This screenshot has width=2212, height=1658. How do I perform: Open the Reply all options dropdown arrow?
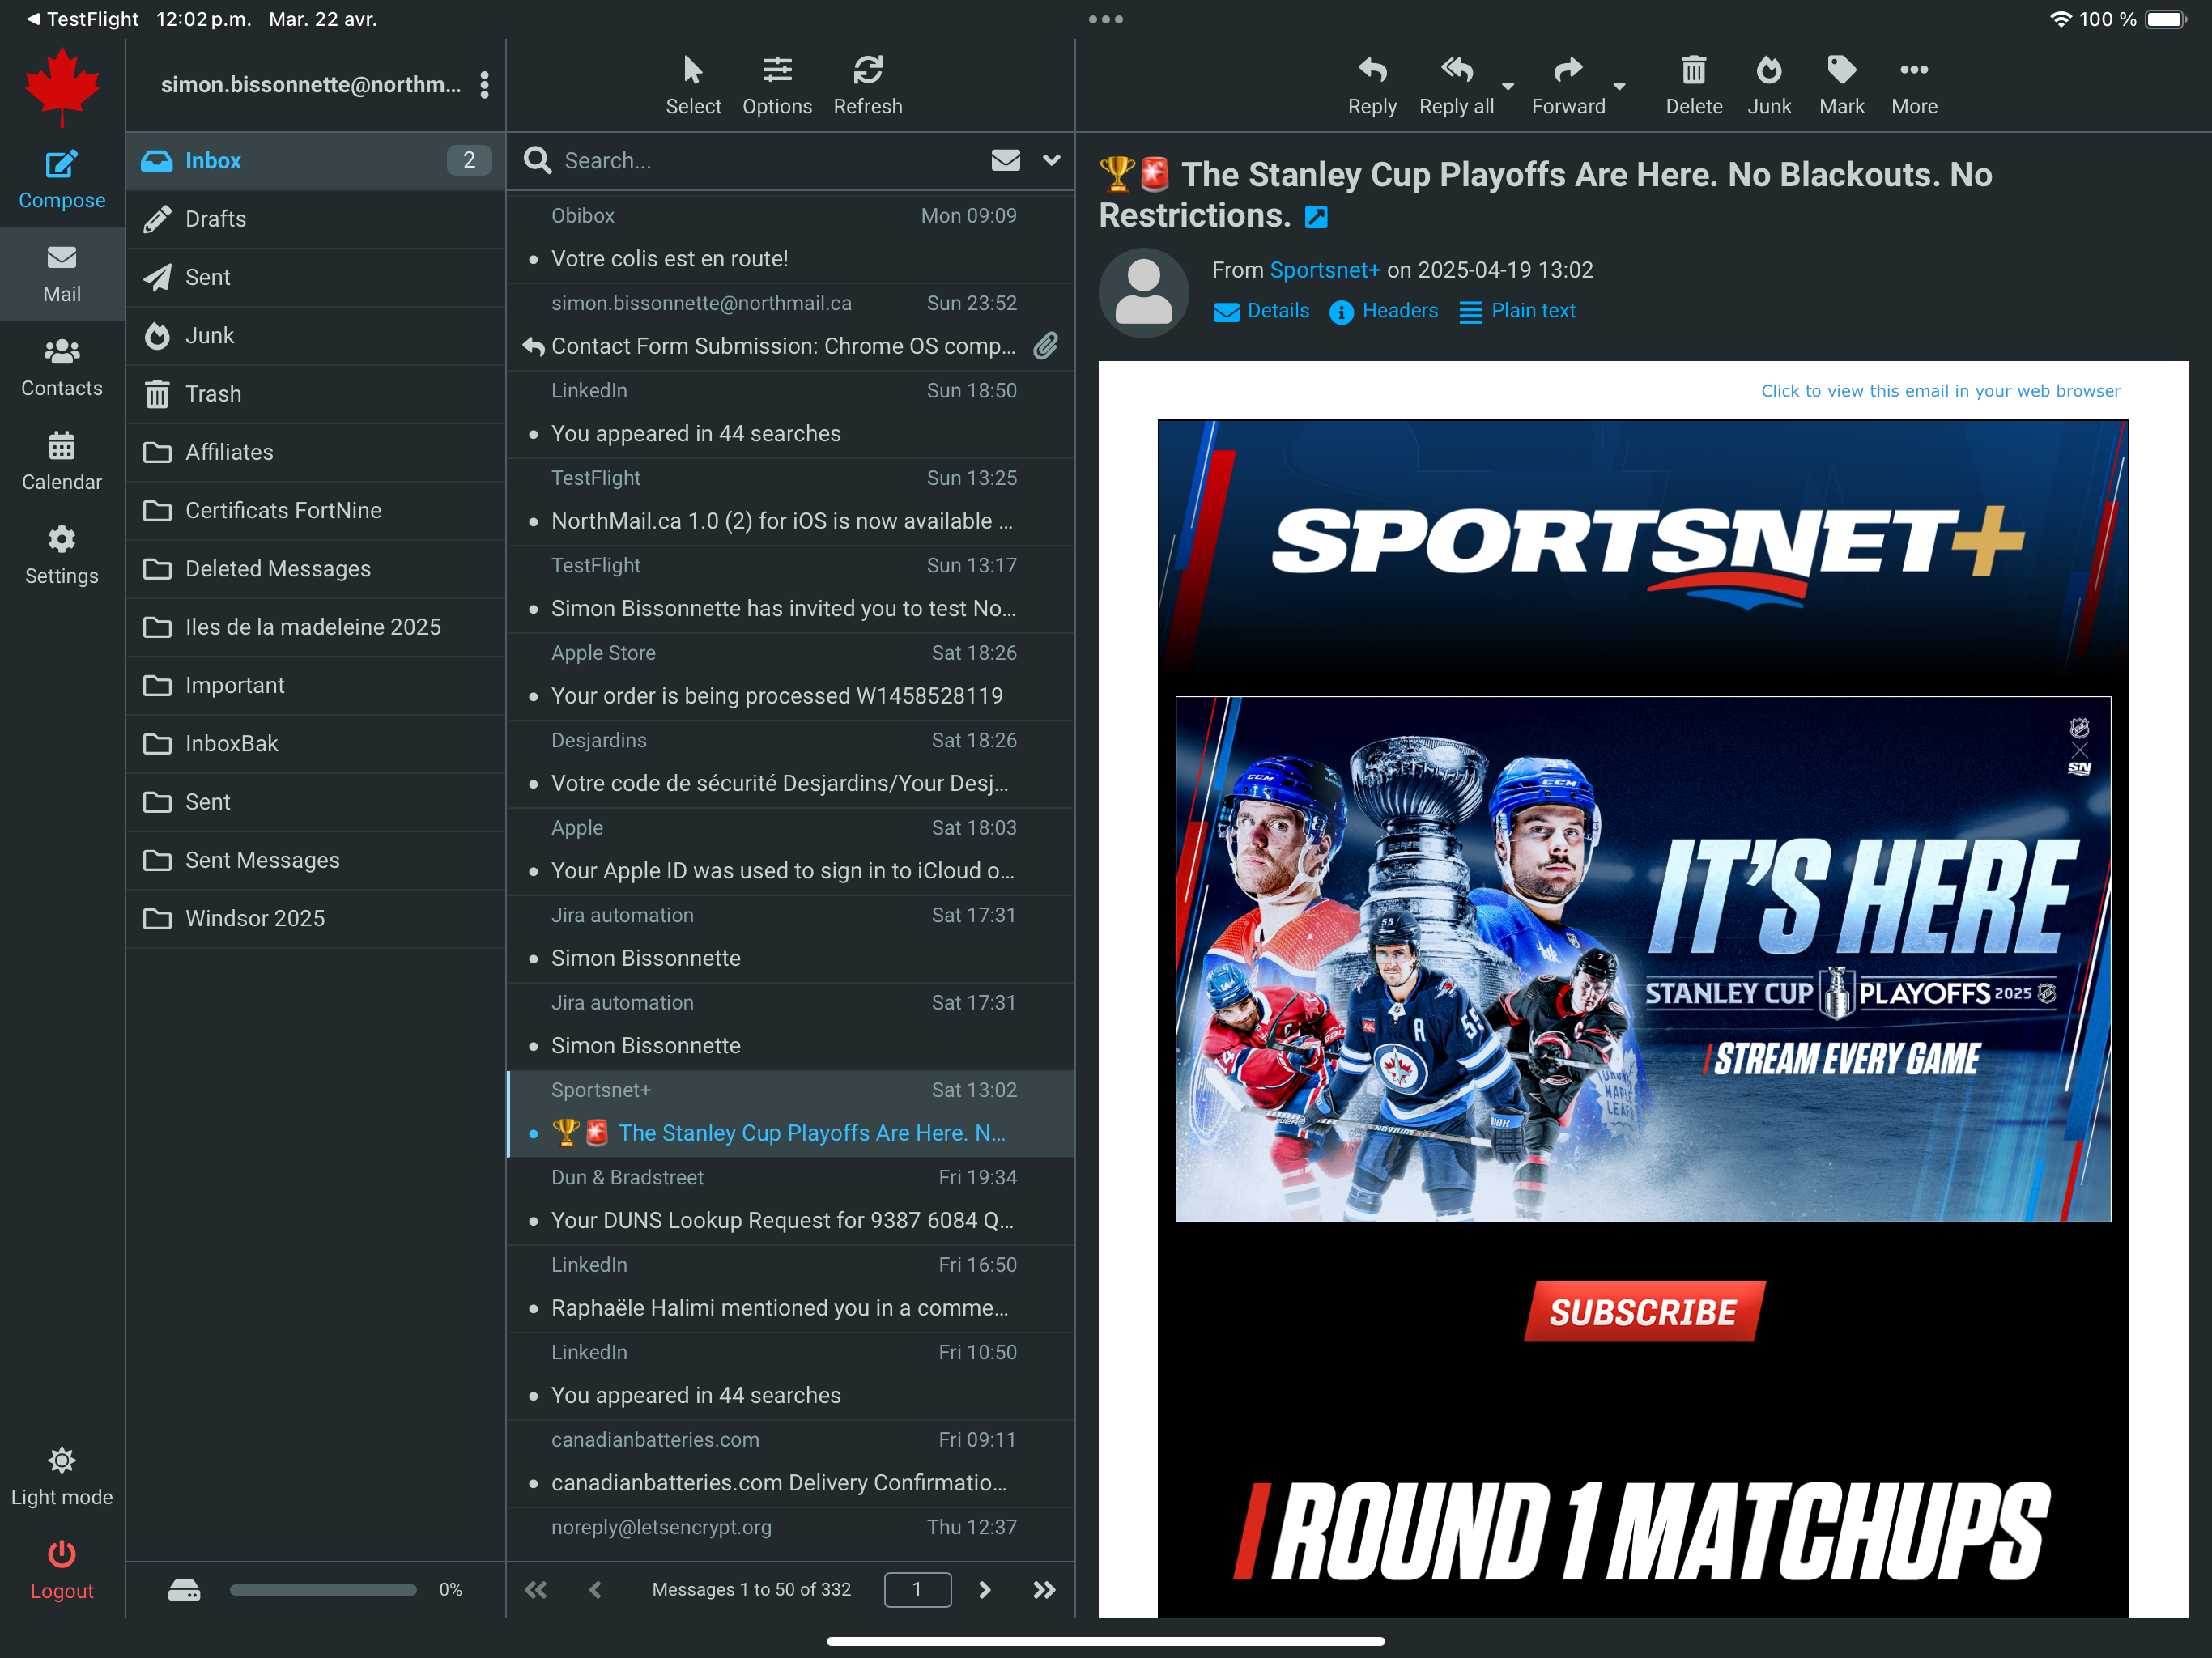pos(1508,86)
